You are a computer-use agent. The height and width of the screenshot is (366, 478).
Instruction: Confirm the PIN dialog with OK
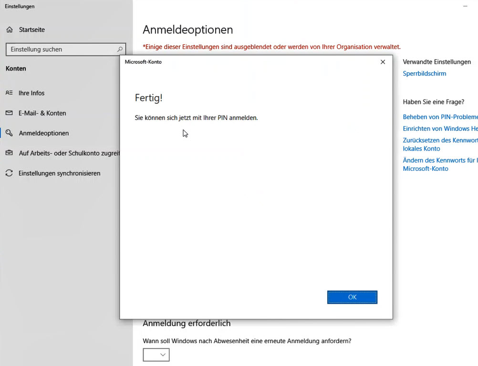coord(352,297)
